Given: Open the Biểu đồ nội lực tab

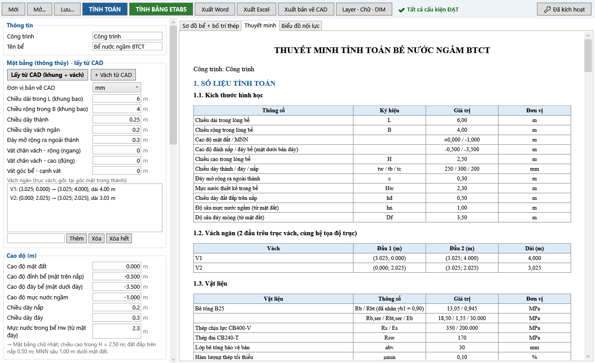Looking at the screenshot, I should point(301,26).
